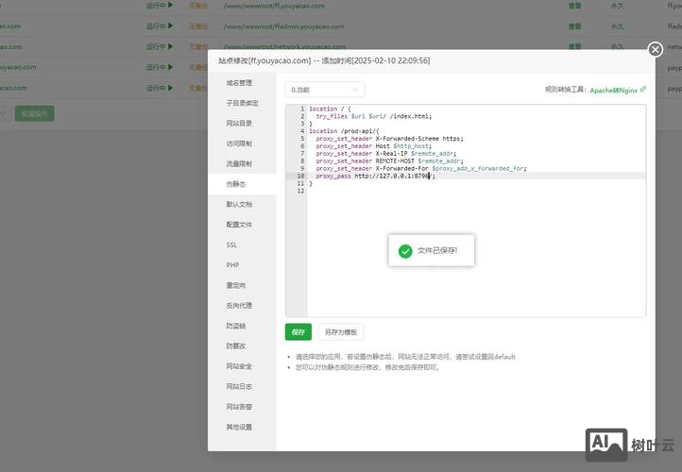Open the 网站日志 tab
The width and height of the screenshot is (682, 472).
(239, 386)
